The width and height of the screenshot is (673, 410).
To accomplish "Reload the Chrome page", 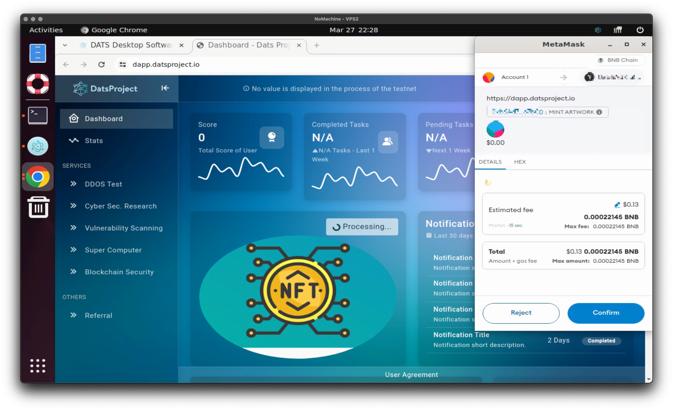I will point(101,65).
